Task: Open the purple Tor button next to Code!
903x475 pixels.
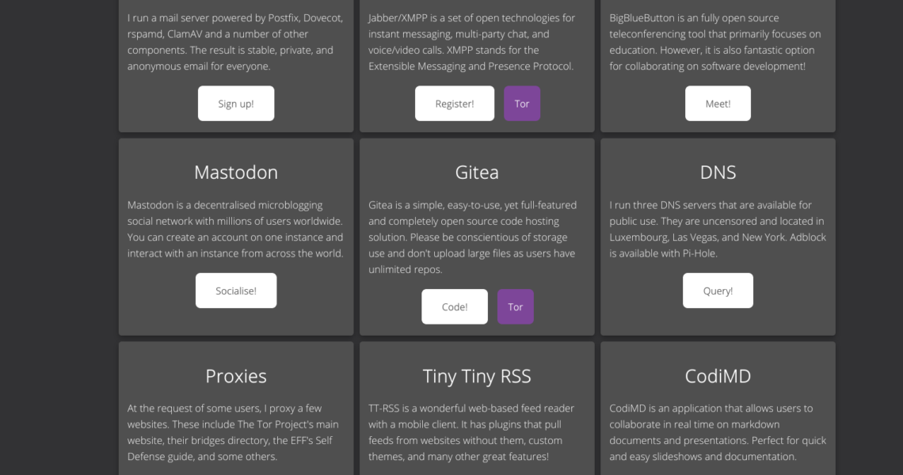Action: coord(516,307)
